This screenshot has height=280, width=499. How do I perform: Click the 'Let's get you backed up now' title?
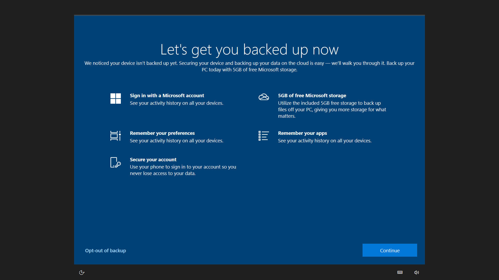tap(249, 50)
